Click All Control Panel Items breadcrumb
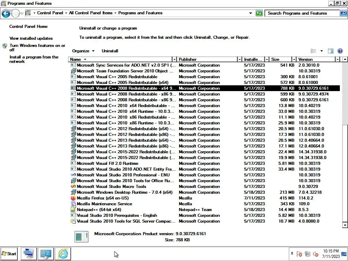Image resolution: width=348 pixels, height=261 pixels. click(x=91, y=13)
